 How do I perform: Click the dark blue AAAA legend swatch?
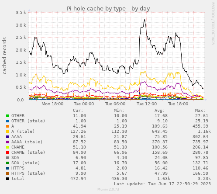pos(7,137)
